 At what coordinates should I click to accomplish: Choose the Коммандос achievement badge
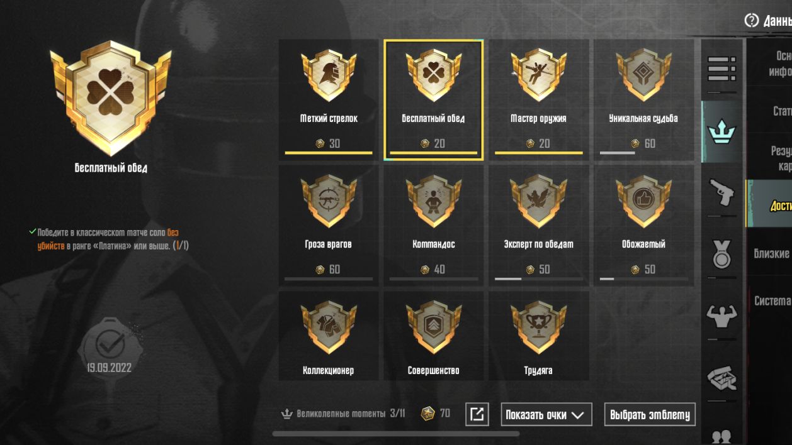(434, 226)
